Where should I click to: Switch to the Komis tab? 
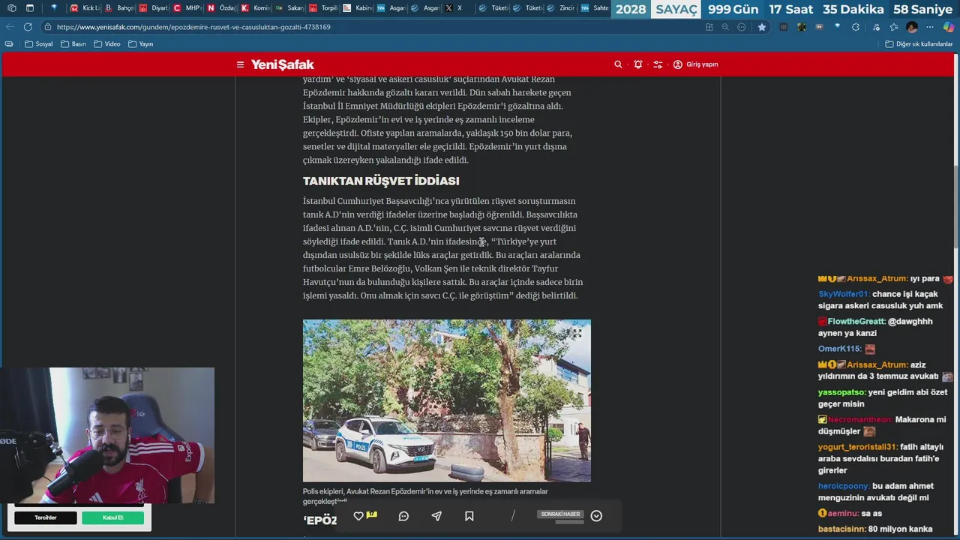(x=256, y=8)
